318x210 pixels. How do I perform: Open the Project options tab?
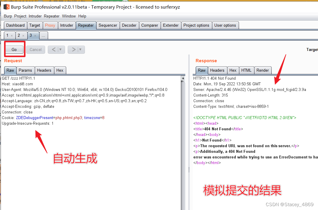196,25
